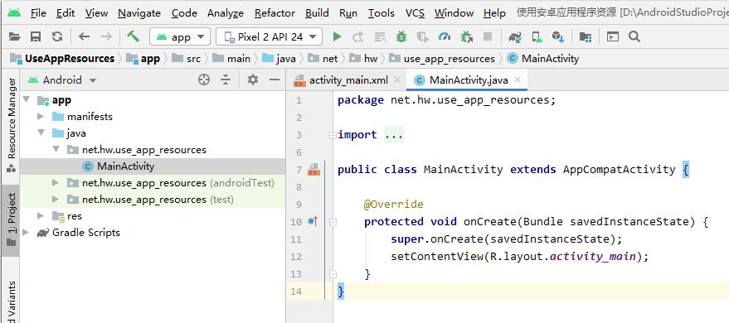Expand net.hw.use_app_resources (test) package

click(56, 200)
